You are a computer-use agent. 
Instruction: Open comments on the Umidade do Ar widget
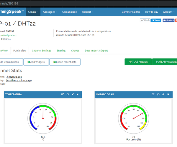click(158, 94)
